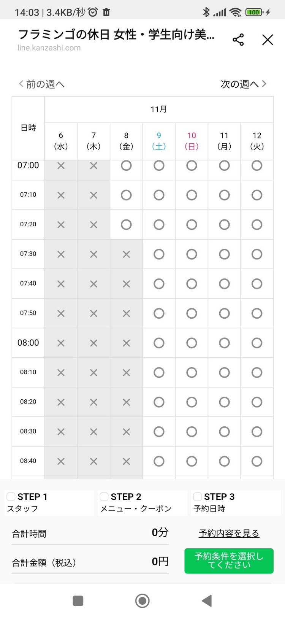Viewport: 285px width, 618px height.
Task: Advance to next week via 次の週へ
Action: (244, 84)
